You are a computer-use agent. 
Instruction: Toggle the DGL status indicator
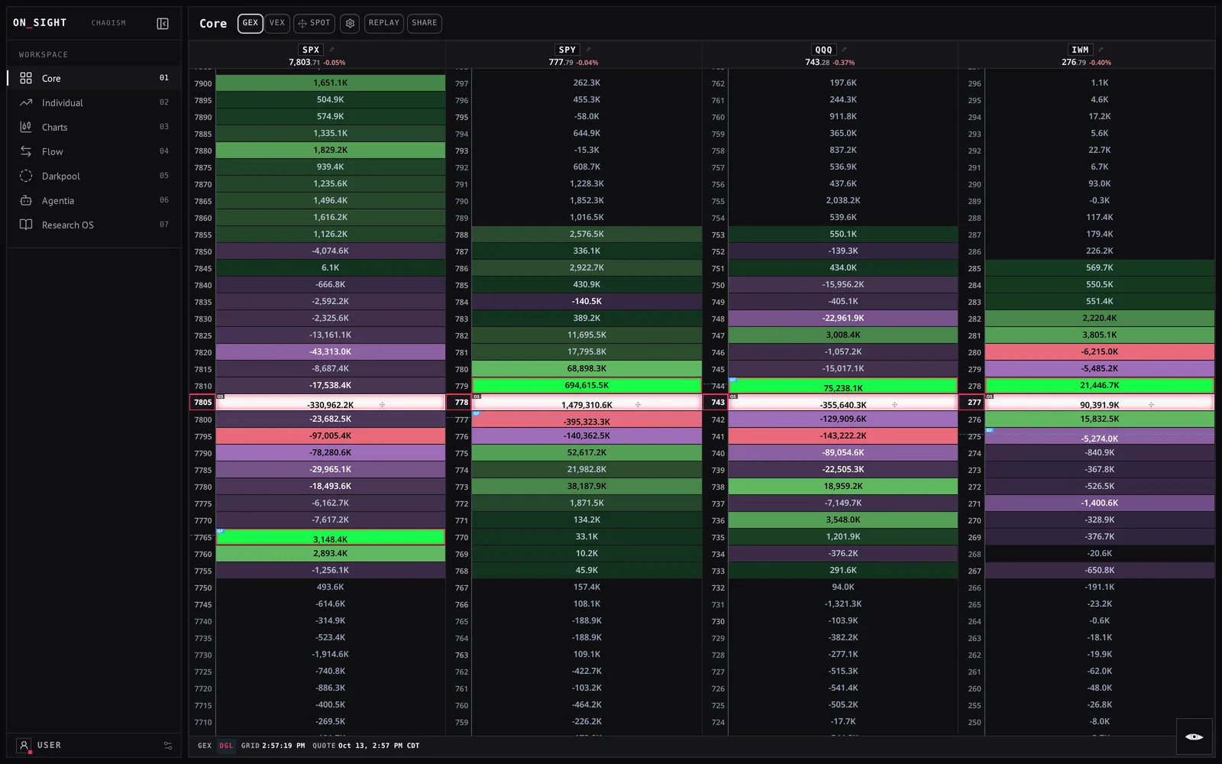pos(226,746)
